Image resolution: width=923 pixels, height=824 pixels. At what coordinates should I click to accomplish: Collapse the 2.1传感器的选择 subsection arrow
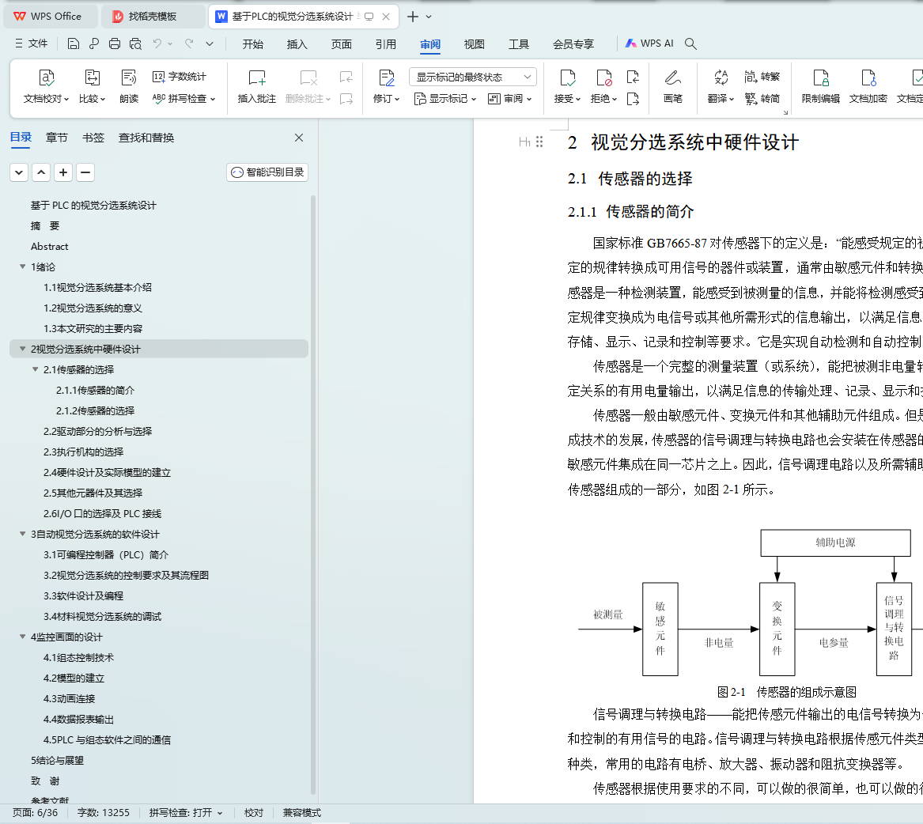click(x=36, y=369)
